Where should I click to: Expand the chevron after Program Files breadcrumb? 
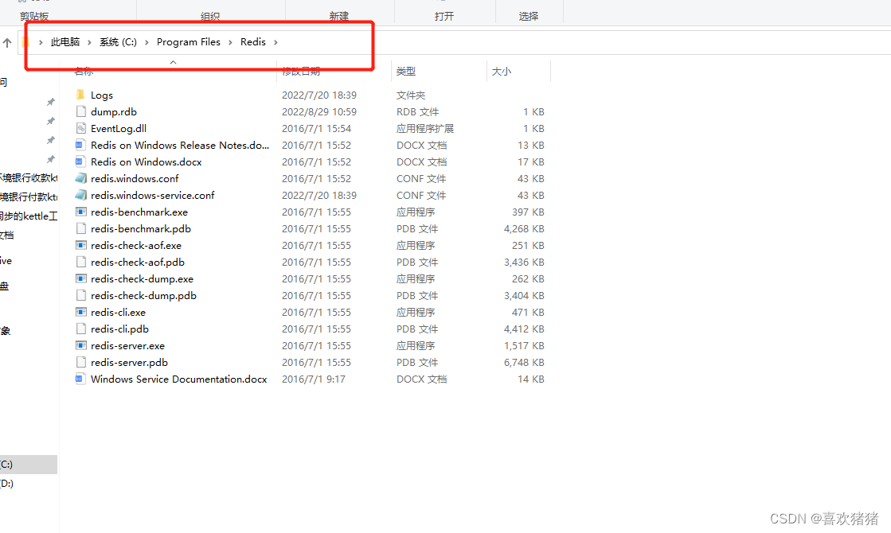tap(230, 43)
